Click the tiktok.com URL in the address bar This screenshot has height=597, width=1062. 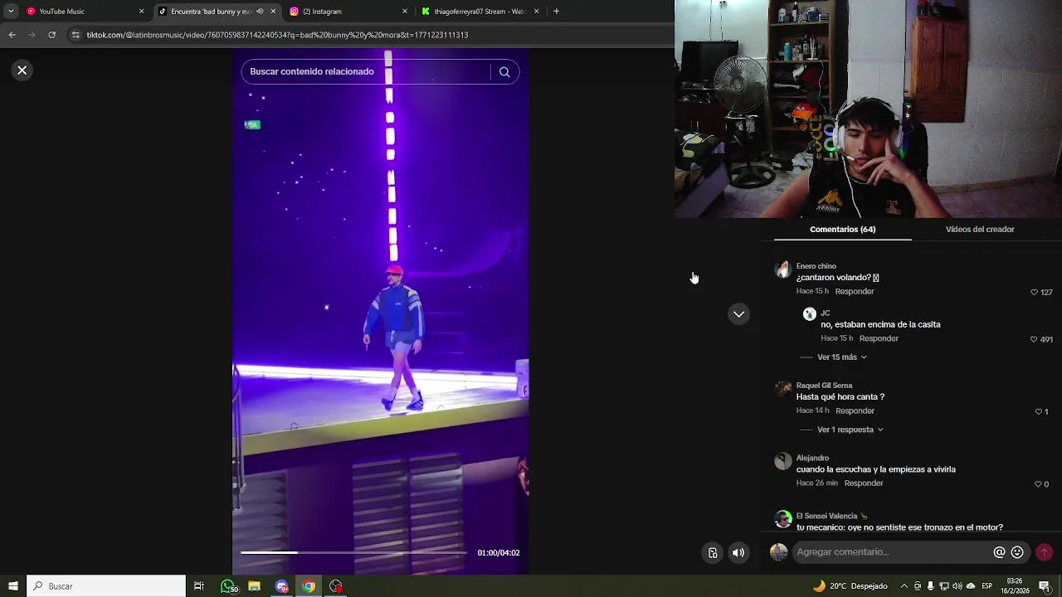tap(277, 35)
